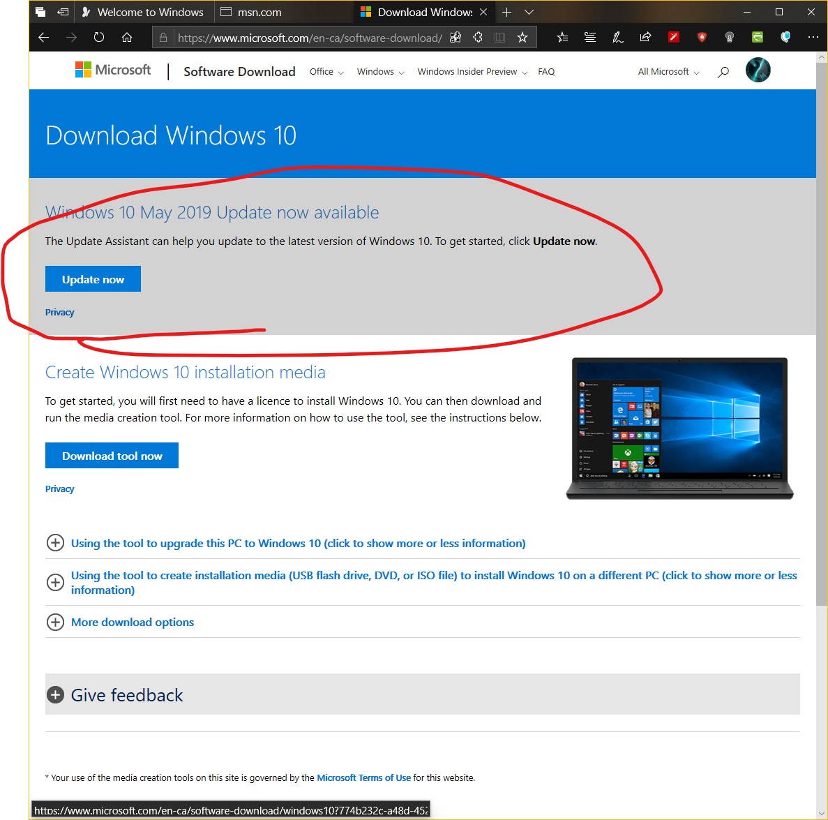This screenshot has height=820, width=828.
Task: Refresh the current page
Action: [x=99, y=38]
